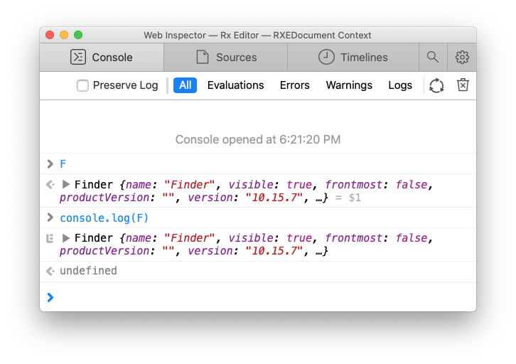Filter console by Evaluations
This screenshot has width=516, height=364.
(236, 85)
